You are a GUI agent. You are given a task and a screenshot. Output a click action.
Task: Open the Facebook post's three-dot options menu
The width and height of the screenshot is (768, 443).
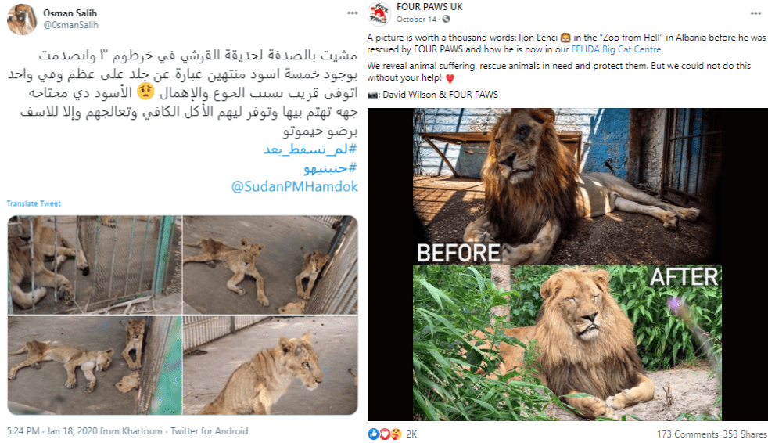755,13
